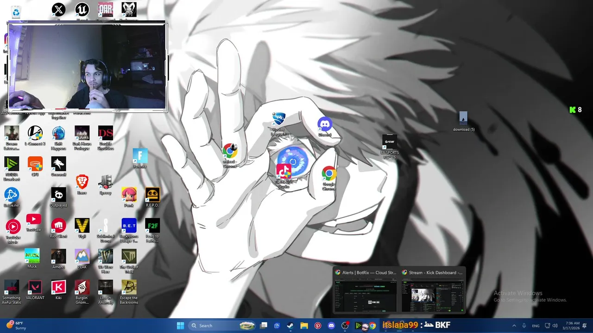Screen dimensions: 593x333
Task: Open Discord from the taskbar
Action: click(331, 326)
